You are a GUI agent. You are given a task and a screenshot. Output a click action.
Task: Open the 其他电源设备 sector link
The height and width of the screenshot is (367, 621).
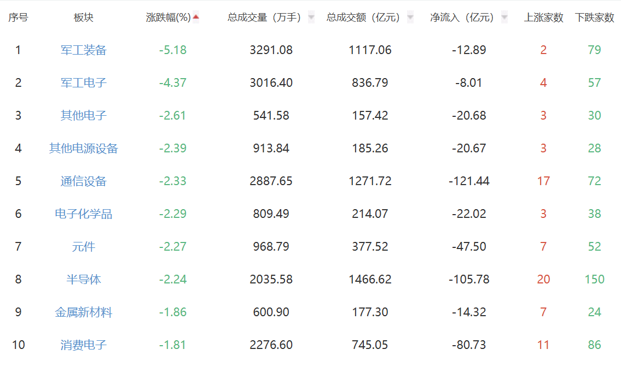(x=84, y=149)
